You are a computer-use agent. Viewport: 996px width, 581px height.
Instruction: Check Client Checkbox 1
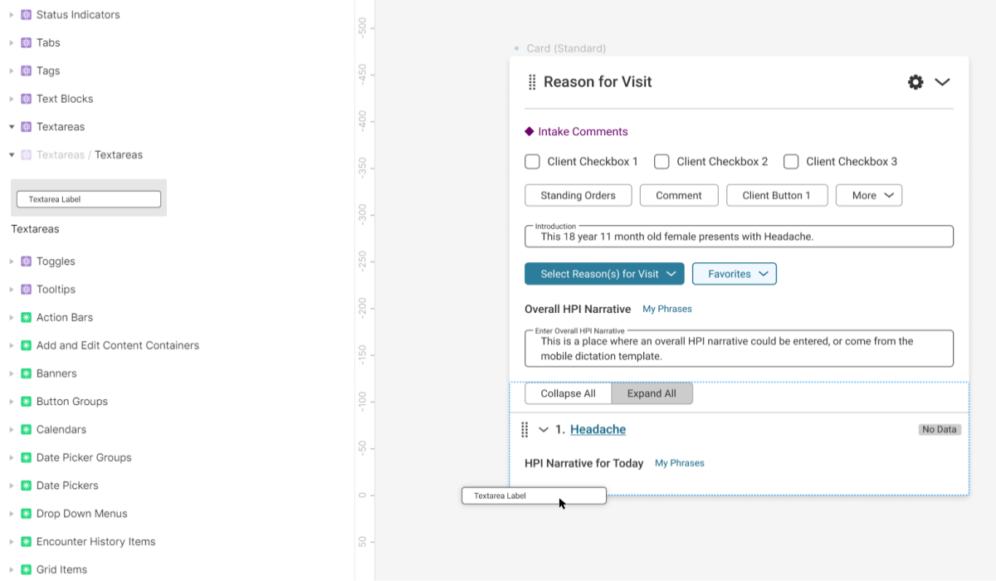click(532, 162)
